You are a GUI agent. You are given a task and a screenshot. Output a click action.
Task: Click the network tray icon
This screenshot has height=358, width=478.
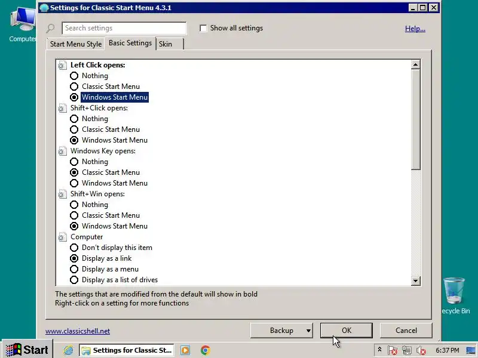[407, 350]
